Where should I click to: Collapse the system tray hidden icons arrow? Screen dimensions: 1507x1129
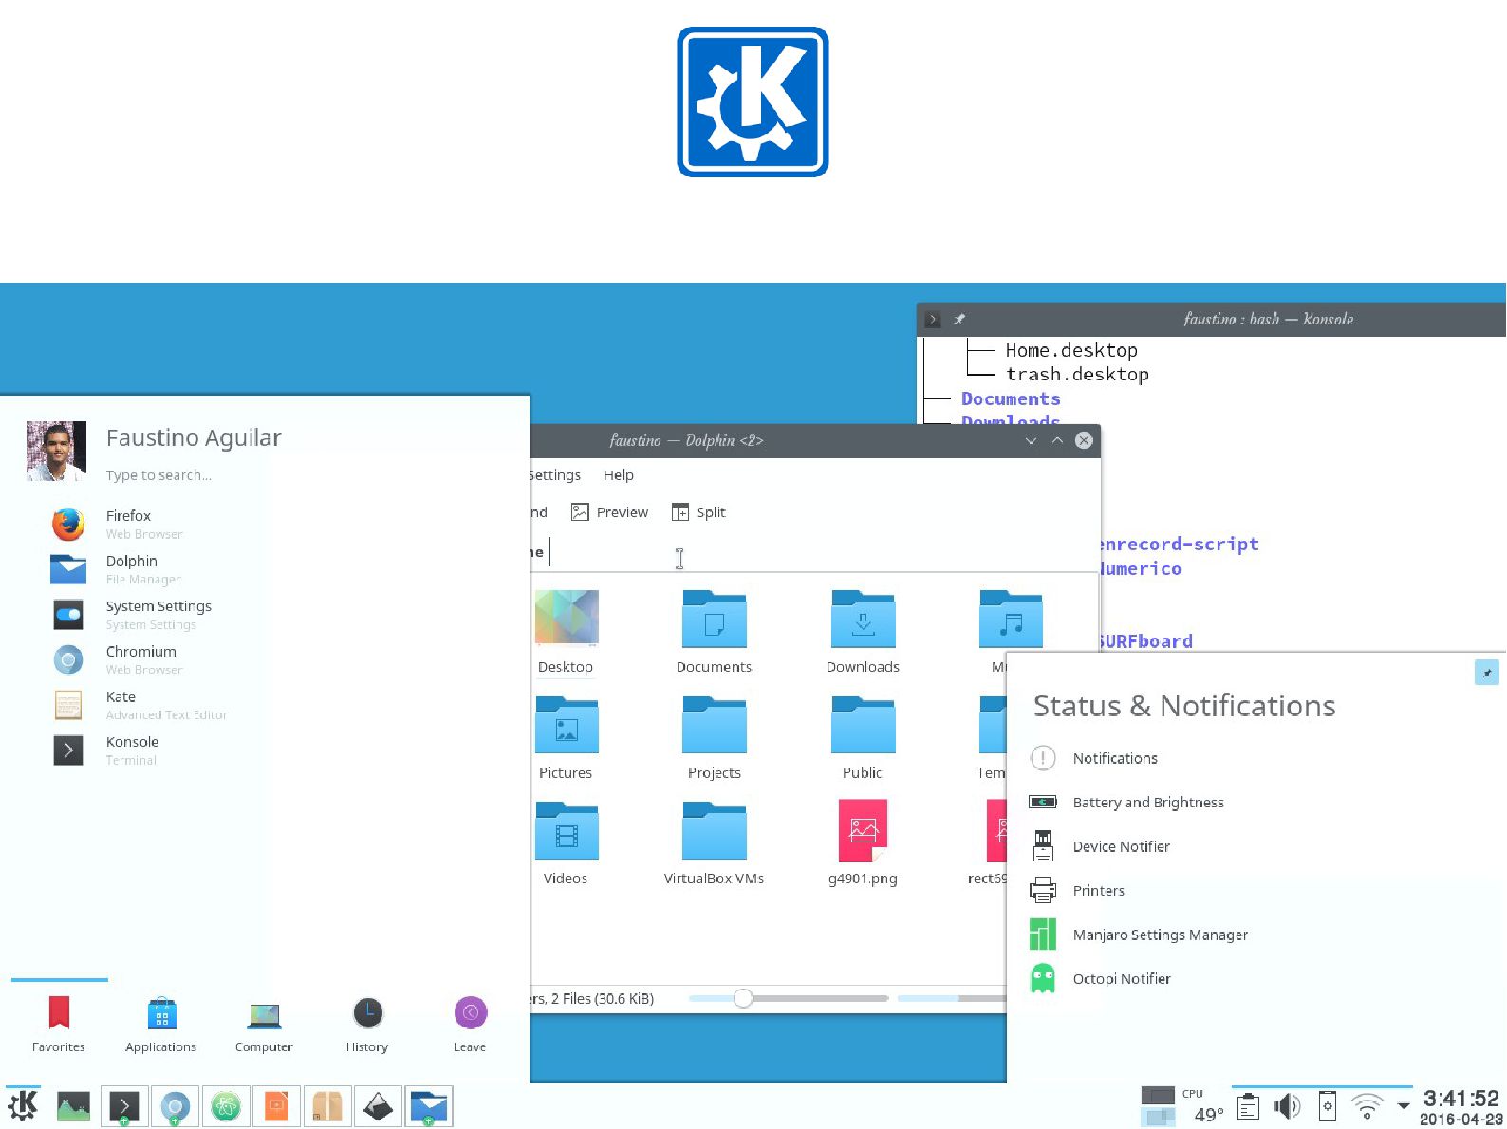coord(1404,1106)
